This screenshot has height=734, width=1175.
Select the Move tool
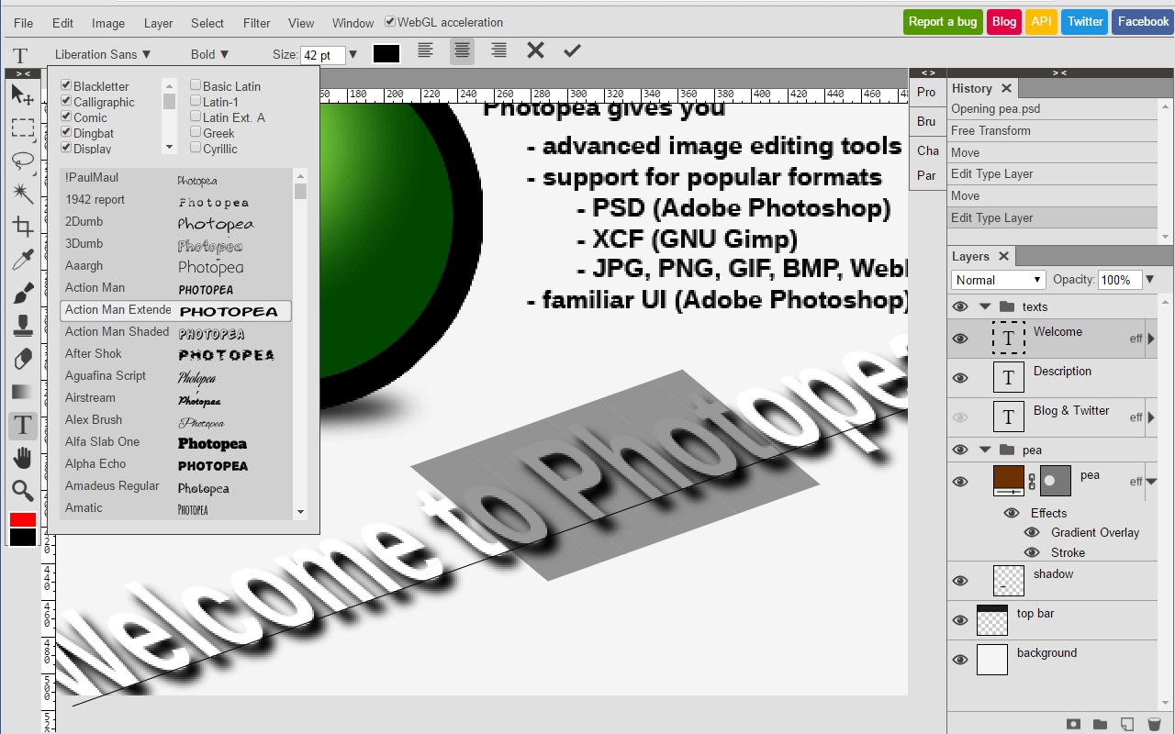[22, 95]
